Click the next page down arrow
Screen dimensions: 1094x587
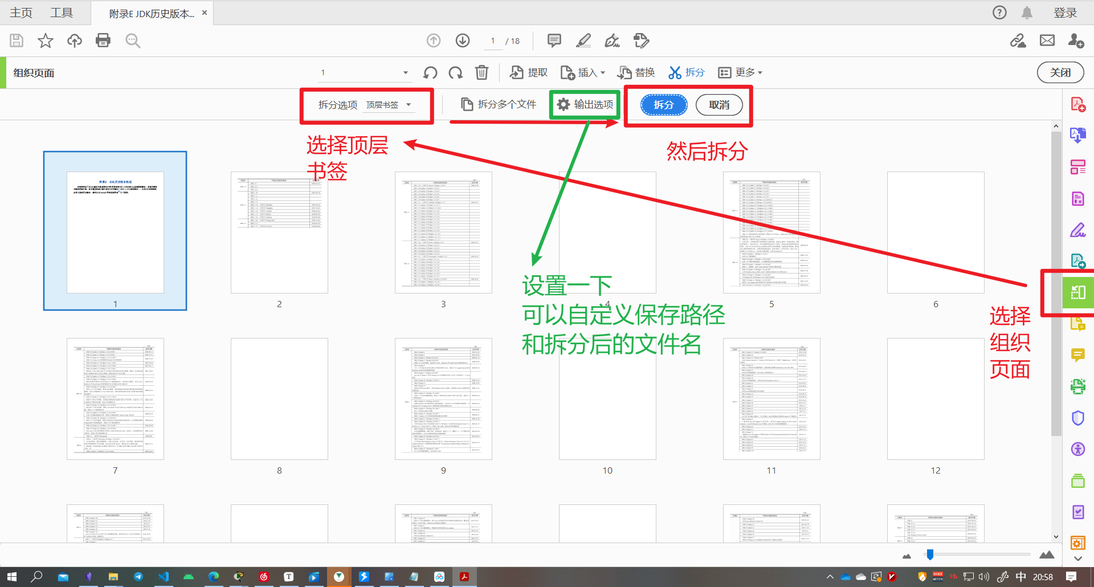point(462,40)
